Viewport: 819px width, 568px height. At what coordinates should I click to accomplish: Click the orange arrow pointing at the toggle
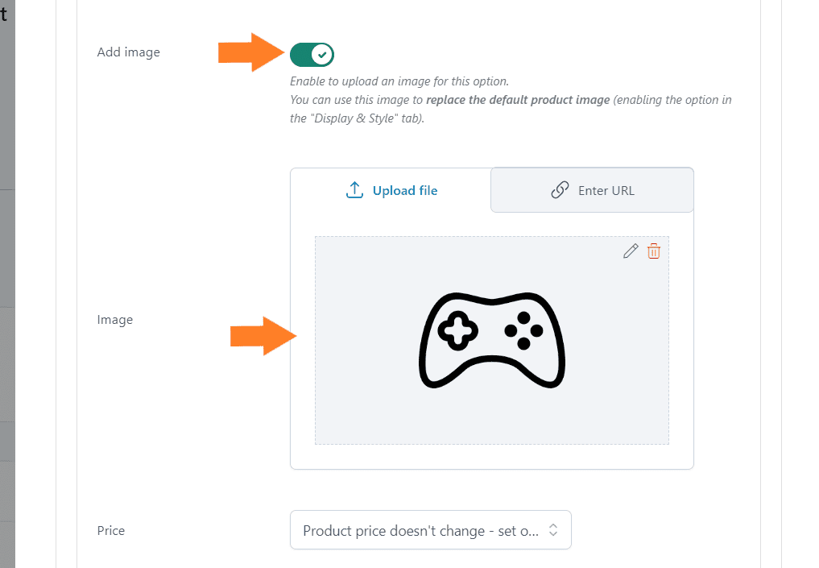251,52
